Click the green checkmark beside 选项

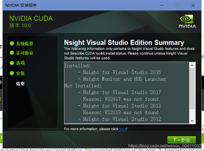[12, 63]
